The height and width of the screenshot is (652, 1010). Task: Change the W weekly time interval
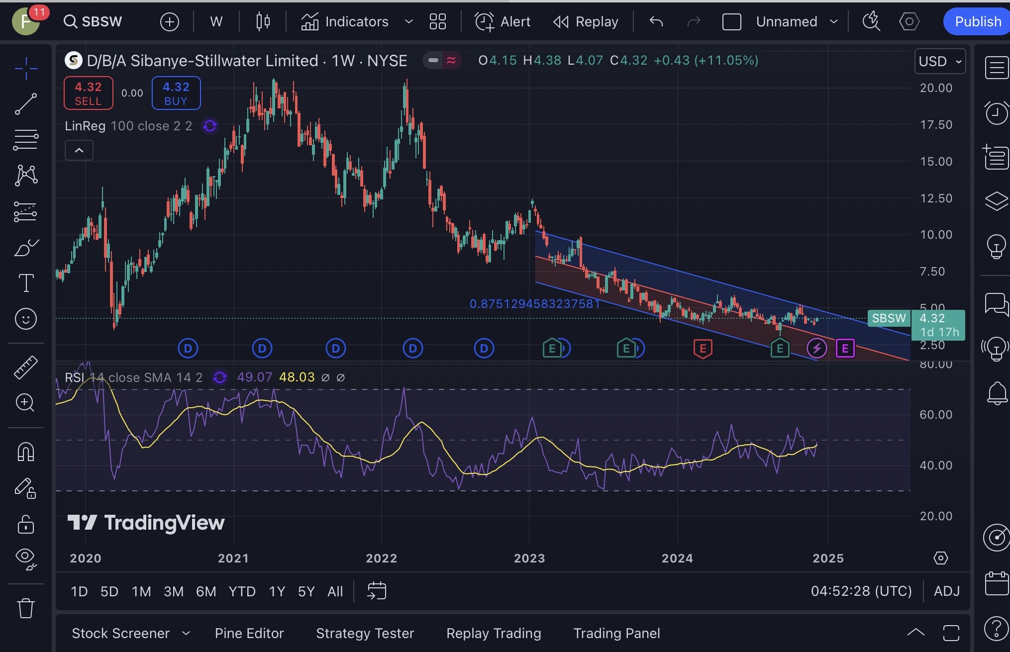[x=216, y=21]
